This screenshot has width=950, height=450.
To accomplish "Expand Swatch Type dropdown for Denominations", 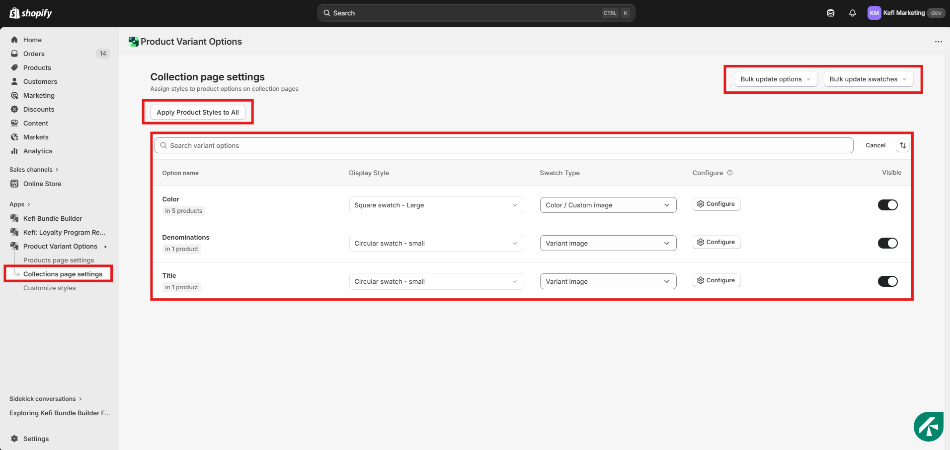I will tap(608, 243).
